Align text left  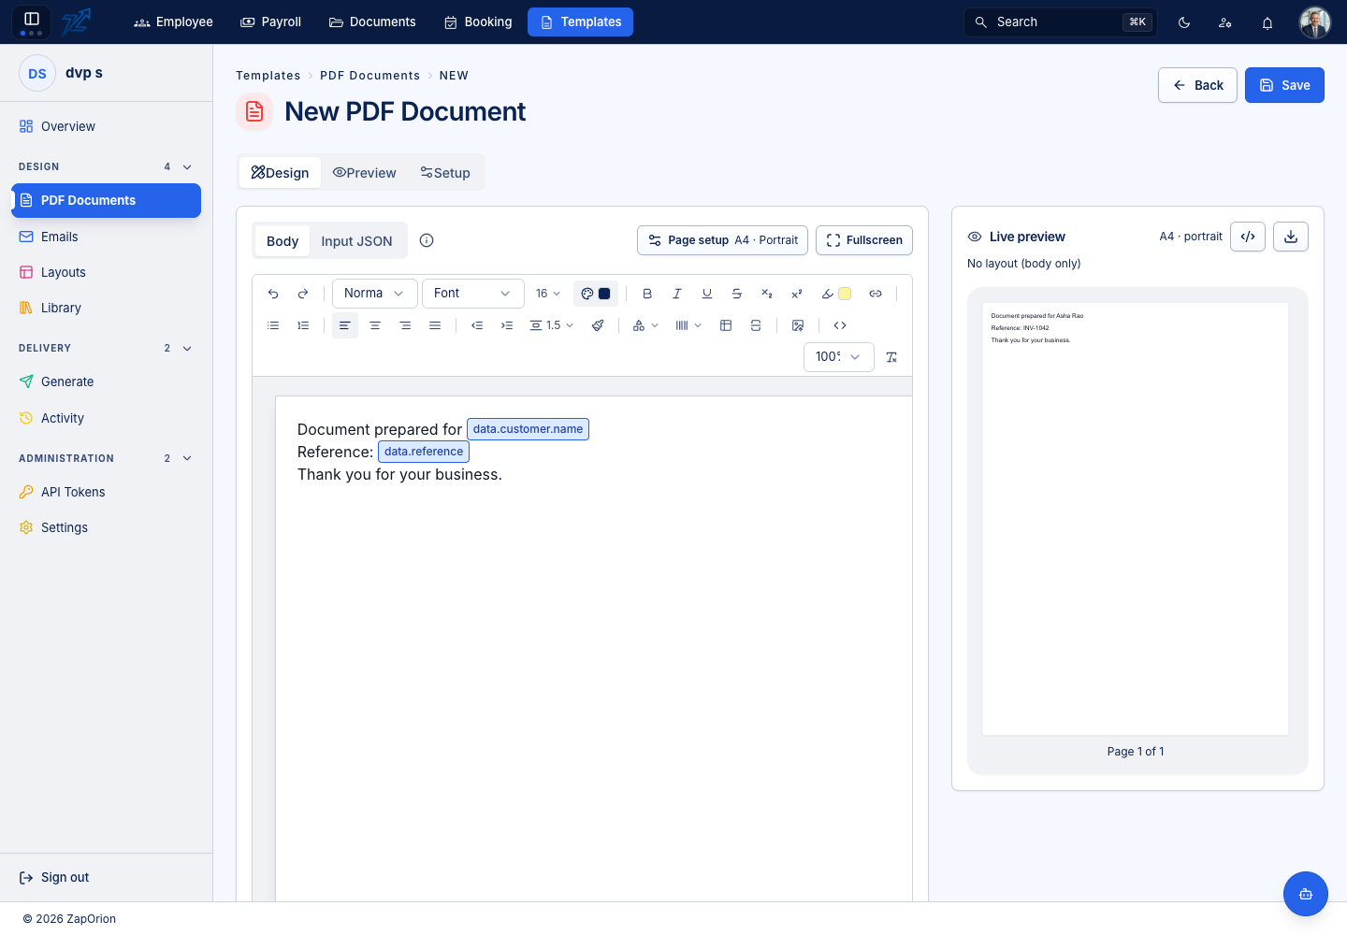345,325
